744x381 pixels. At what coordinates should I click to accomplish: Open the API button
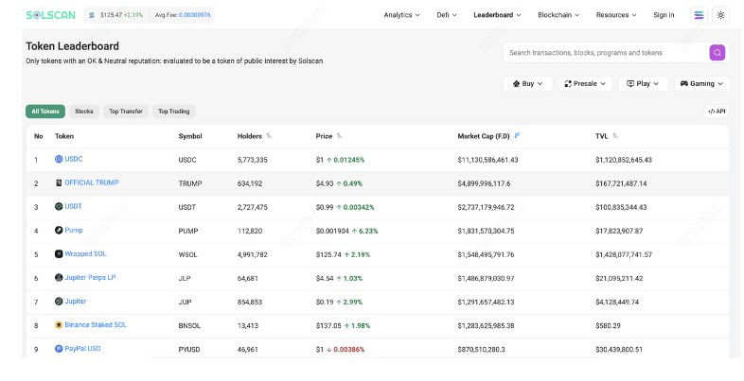point(717,112)
